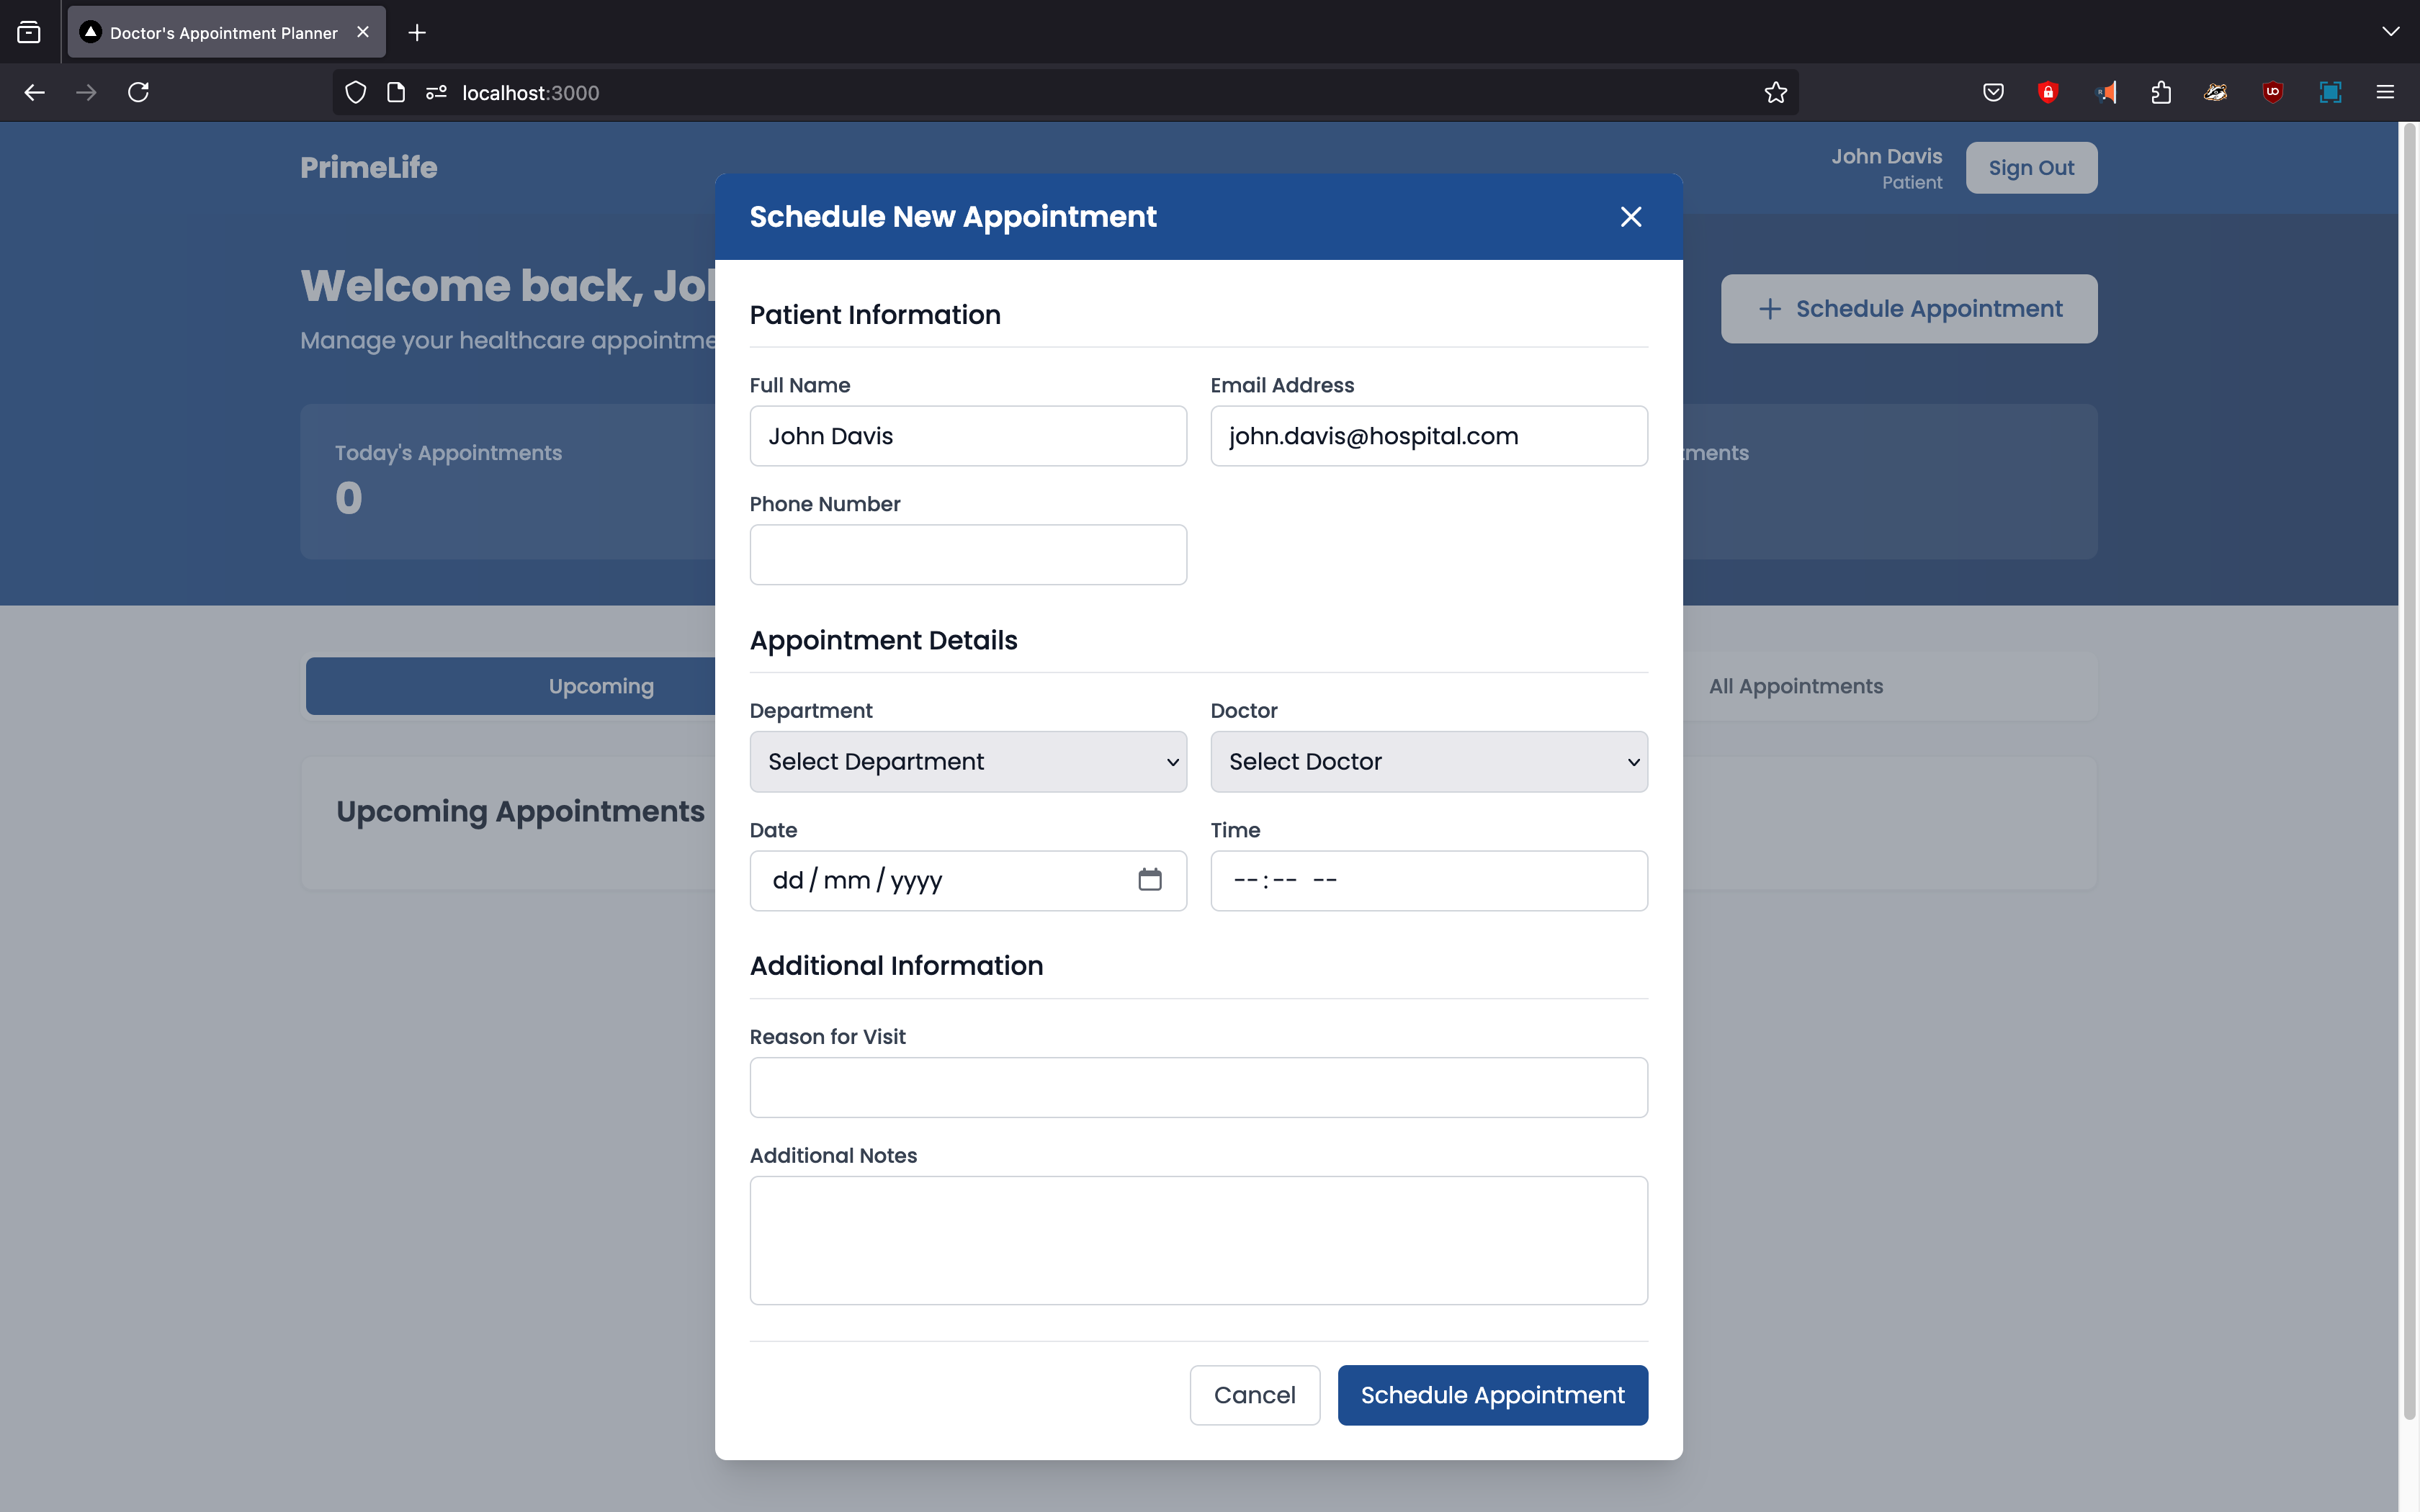
Task: Open the uBlock Origin extension icon
Action: click(x=2272, y=92)
